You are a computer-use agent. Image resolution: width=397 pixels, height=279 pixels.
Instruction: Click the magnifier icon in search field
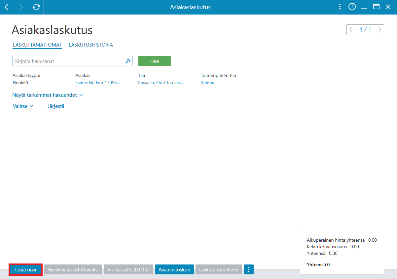click(127, 61)
